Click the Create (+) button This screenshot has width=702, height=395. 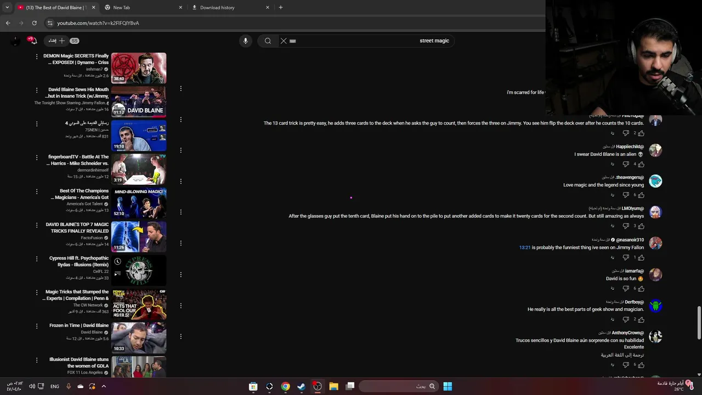coord(56,41)
